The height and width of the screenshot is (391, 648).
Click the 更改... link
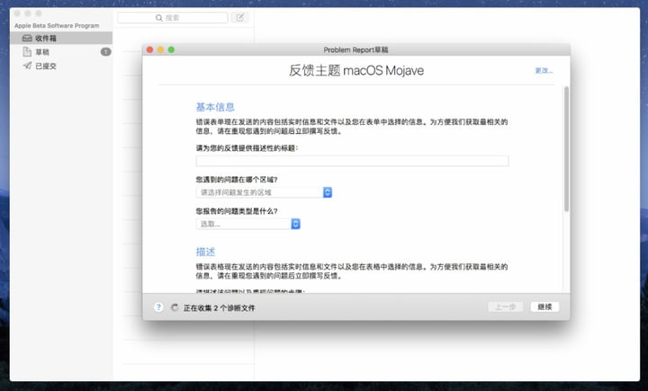pos(544,71)
